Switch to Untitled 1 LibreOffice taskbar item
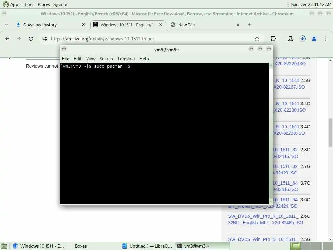The height and width of the screenshot is (250, 333). click(147, 246)
